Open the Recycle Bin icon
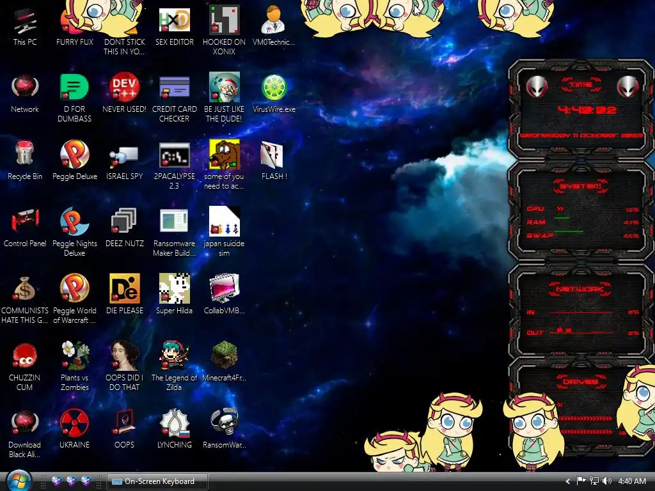 click(25, 153)
